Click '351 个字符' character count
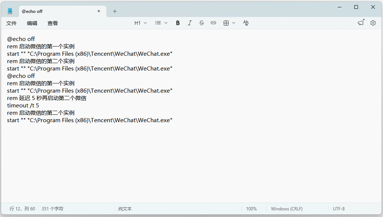 52,209
